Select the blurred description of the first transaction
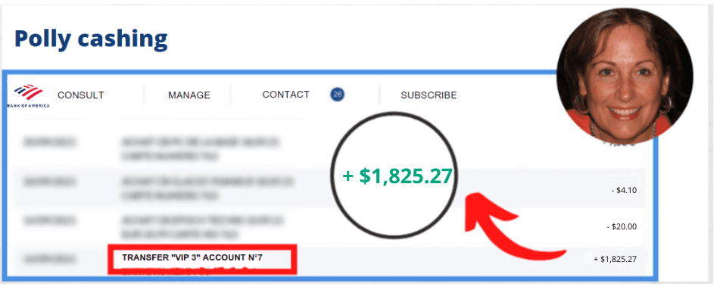 click(x=201, y=149)
